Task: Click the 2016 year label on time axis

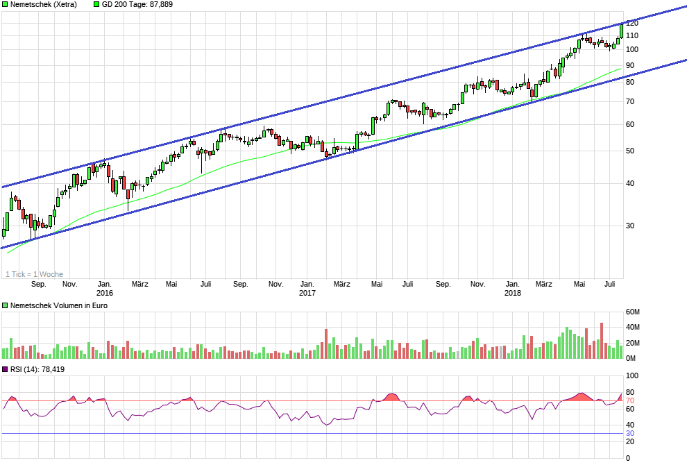Action: 105,293
